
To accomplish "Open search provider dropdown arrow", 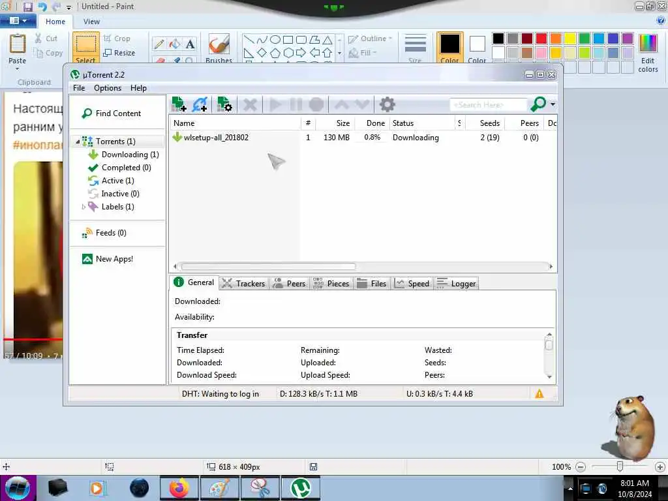I will pos(553,104).
